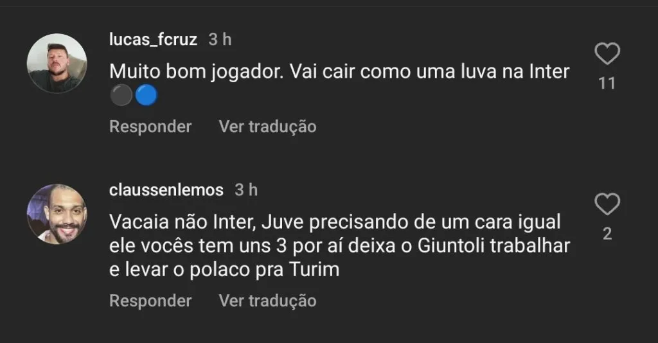Image resolution: width=658 pixels, height=343 pixels.
Task: Open lucas_fcruz's profile picture
Action: tap(57, 63)
